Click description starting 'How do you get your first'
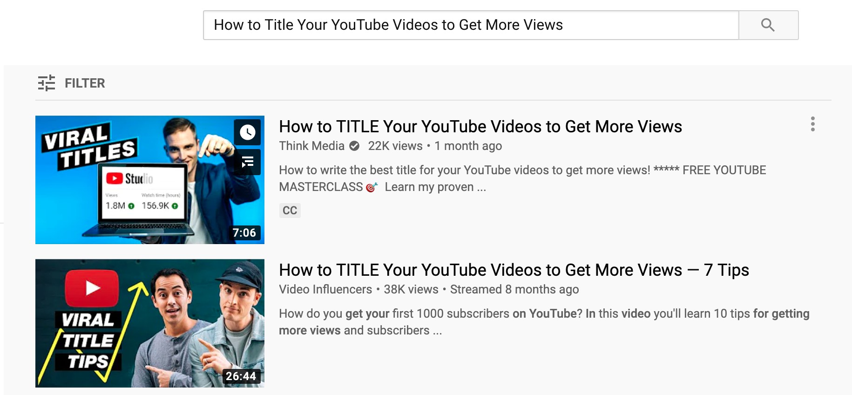Image resolution: width=852 pixels, height=395 pixels. pyautogui.click(x=544, y=322)
